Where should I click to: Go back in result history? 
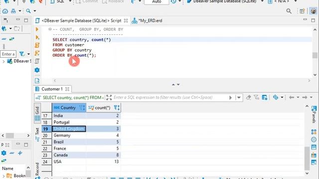coord(292,97)
